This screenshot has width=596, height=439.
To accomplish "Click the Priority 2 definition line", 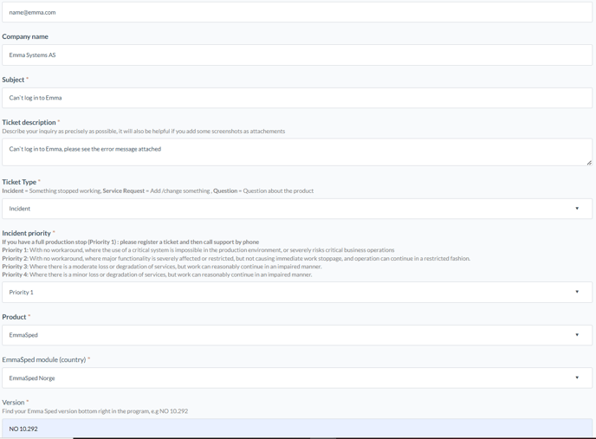I will click(x=236, y=258).
